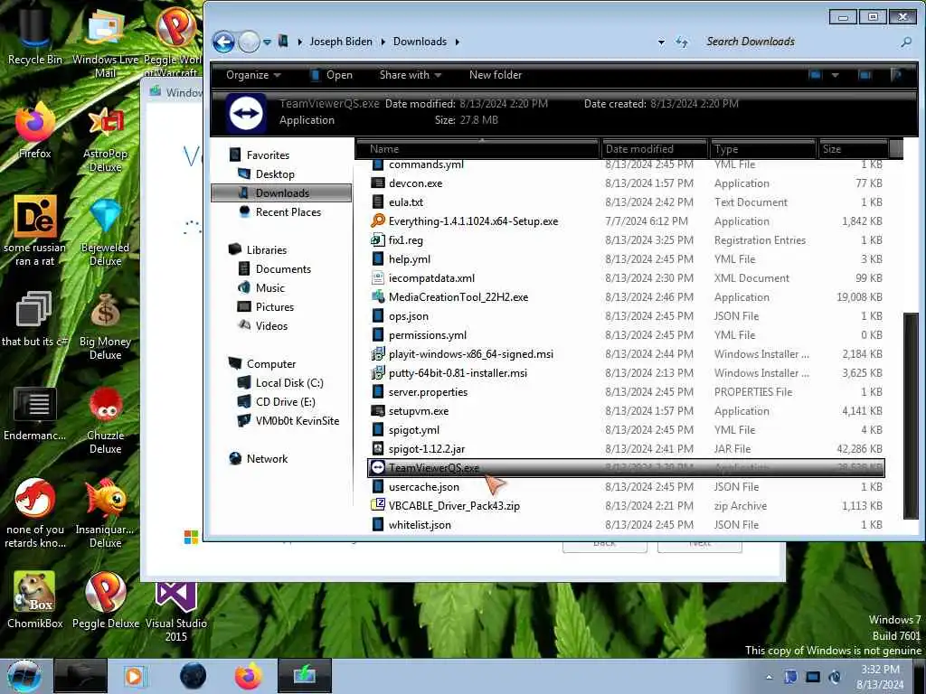Select CD Drive (E:) in navigation pane
Screen dimensions: 926x694
285,402
